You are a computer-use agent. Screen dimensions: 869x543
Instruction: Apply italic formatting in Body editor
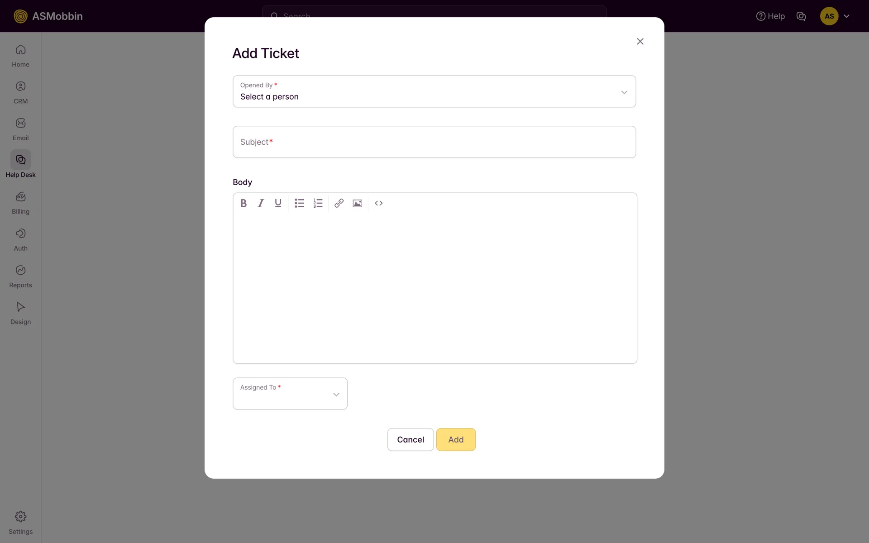coord(261,203)
